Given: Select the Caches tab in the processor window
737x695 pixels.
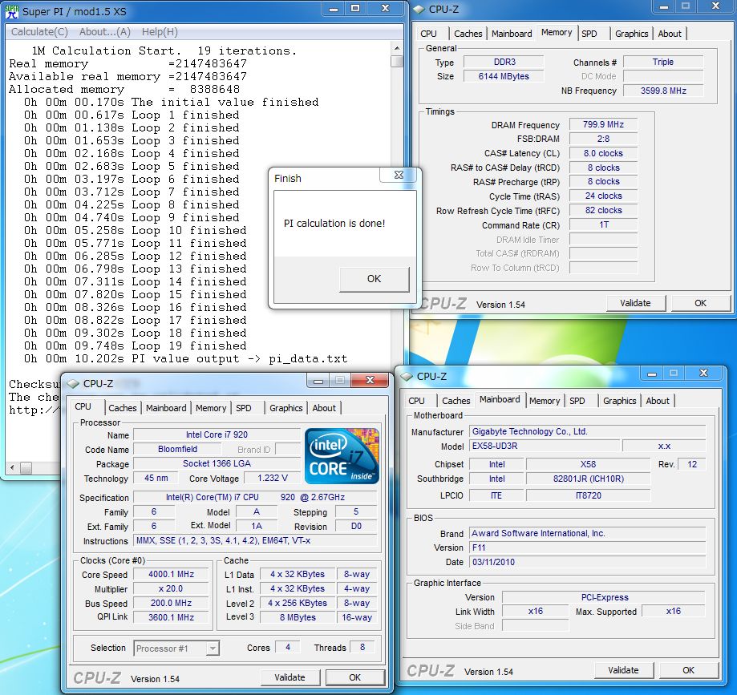Looking at the screenshot, I should coord(123,408).
